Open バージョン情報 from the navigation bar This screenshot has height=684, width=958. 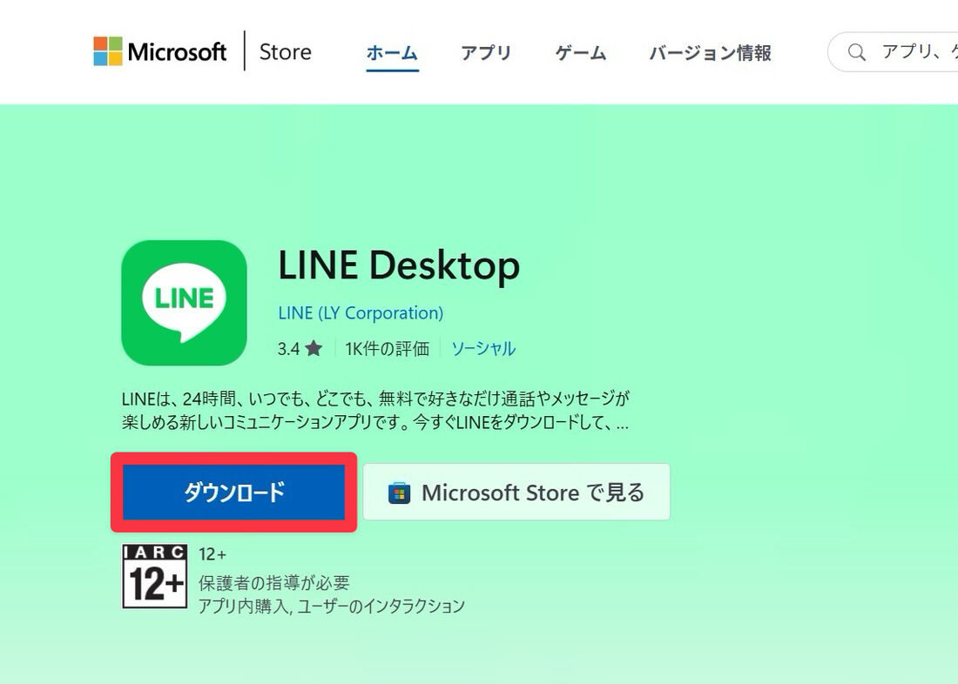710,52
